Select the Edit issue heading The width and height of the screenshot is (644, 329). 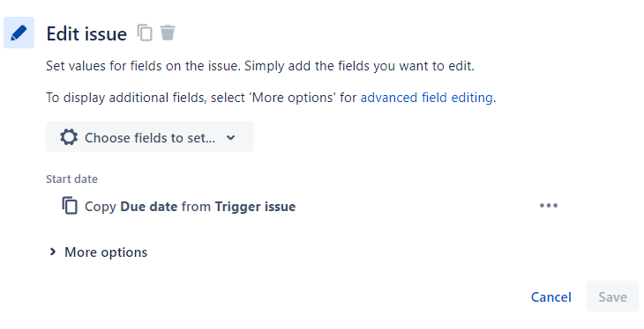click(x=86, y=33)
